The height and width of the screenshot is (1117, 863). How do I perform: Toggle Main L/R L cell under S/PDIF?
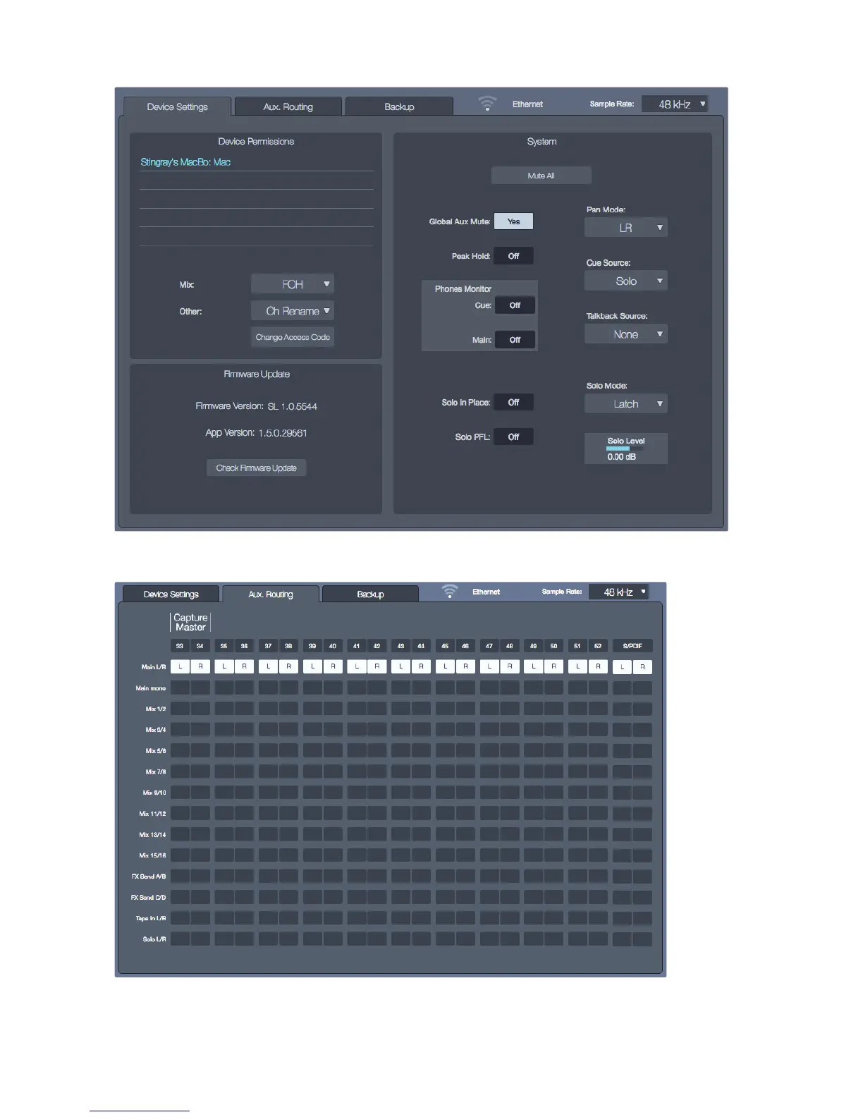(x=623, y=667)
